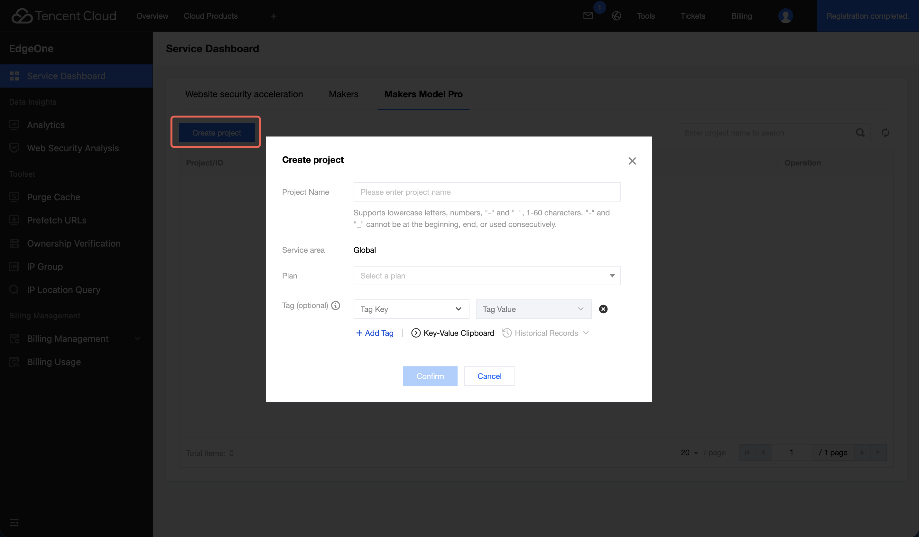919x537 pixels.
Task: Expand the Historical Records dropdown
Action: coord(545,333)
